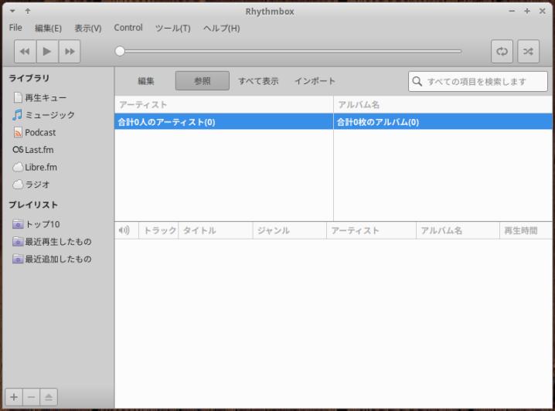The image size is (555, 411).
Task: Toggle shuffle mode
Action: point(528,52)
